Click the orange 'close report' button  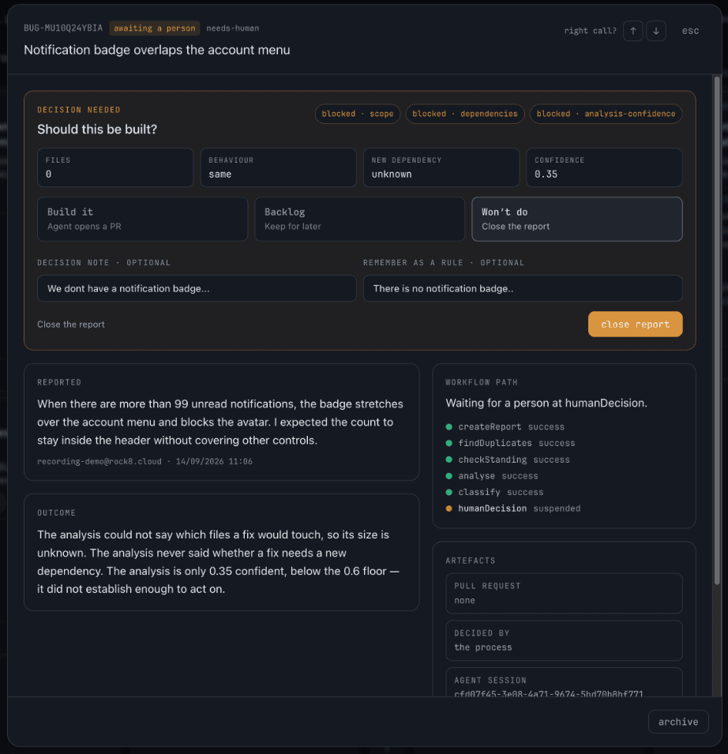click(x=635, y=324)
